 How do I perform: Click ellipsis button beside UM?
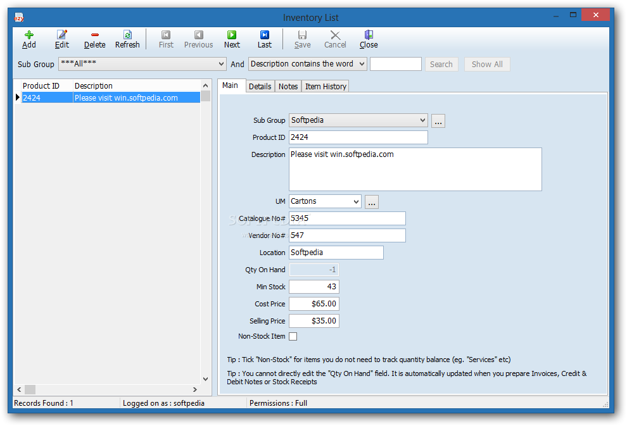[372, 202]
